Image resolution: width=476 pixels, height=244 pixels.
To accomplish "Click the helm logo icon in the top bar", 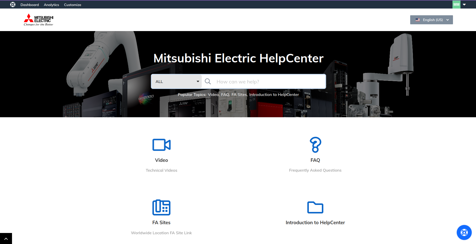I will tap(13, 5).
